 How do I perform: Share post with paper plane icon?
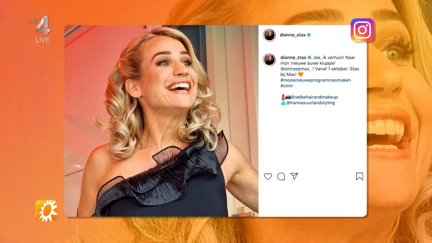point(294,176)
